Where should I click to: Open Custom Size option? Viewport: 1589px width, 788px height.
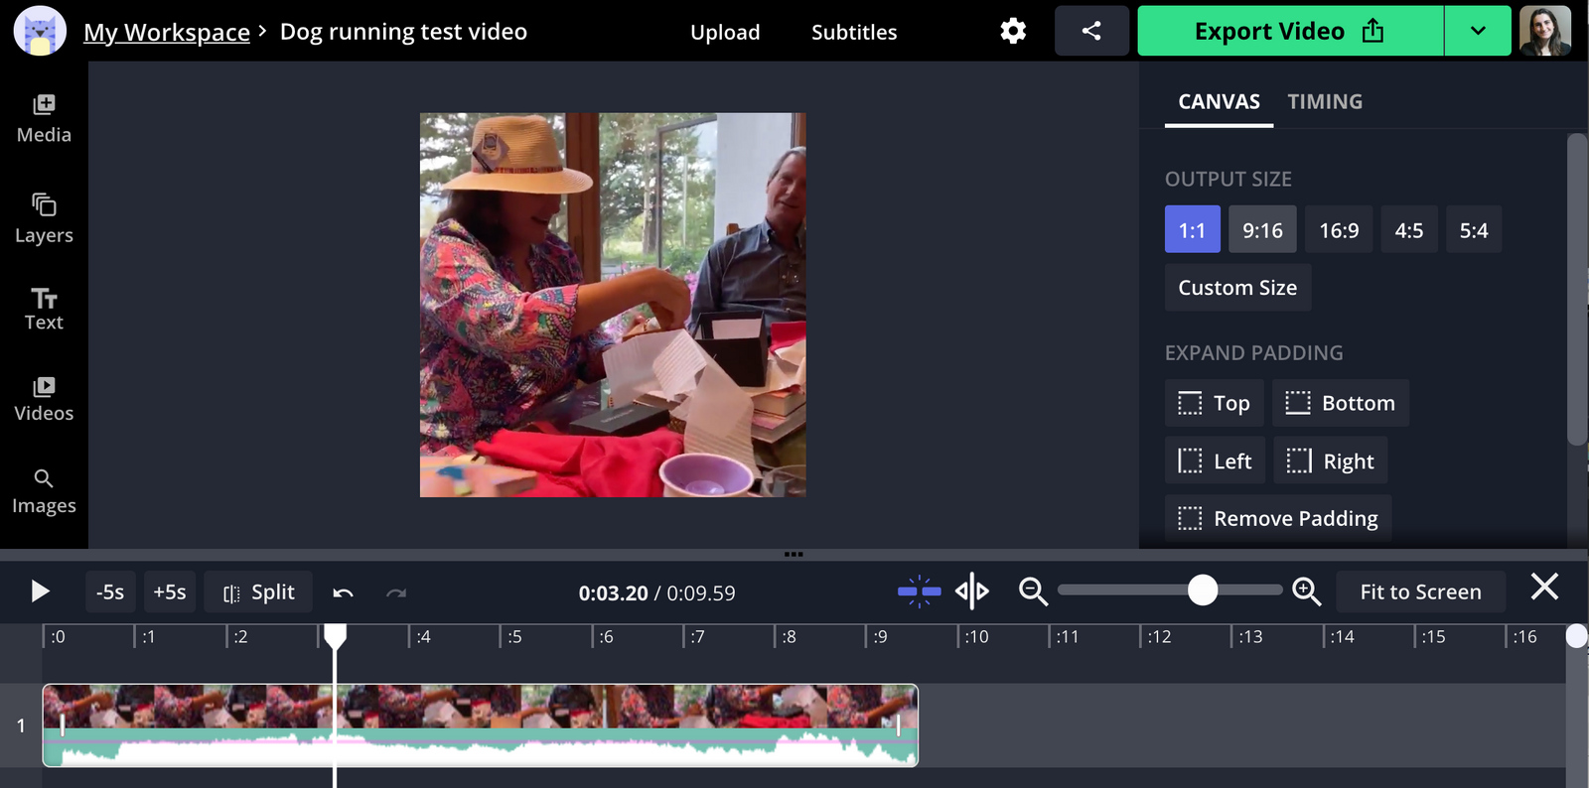pyautogui.click(x=1237, y=288)
